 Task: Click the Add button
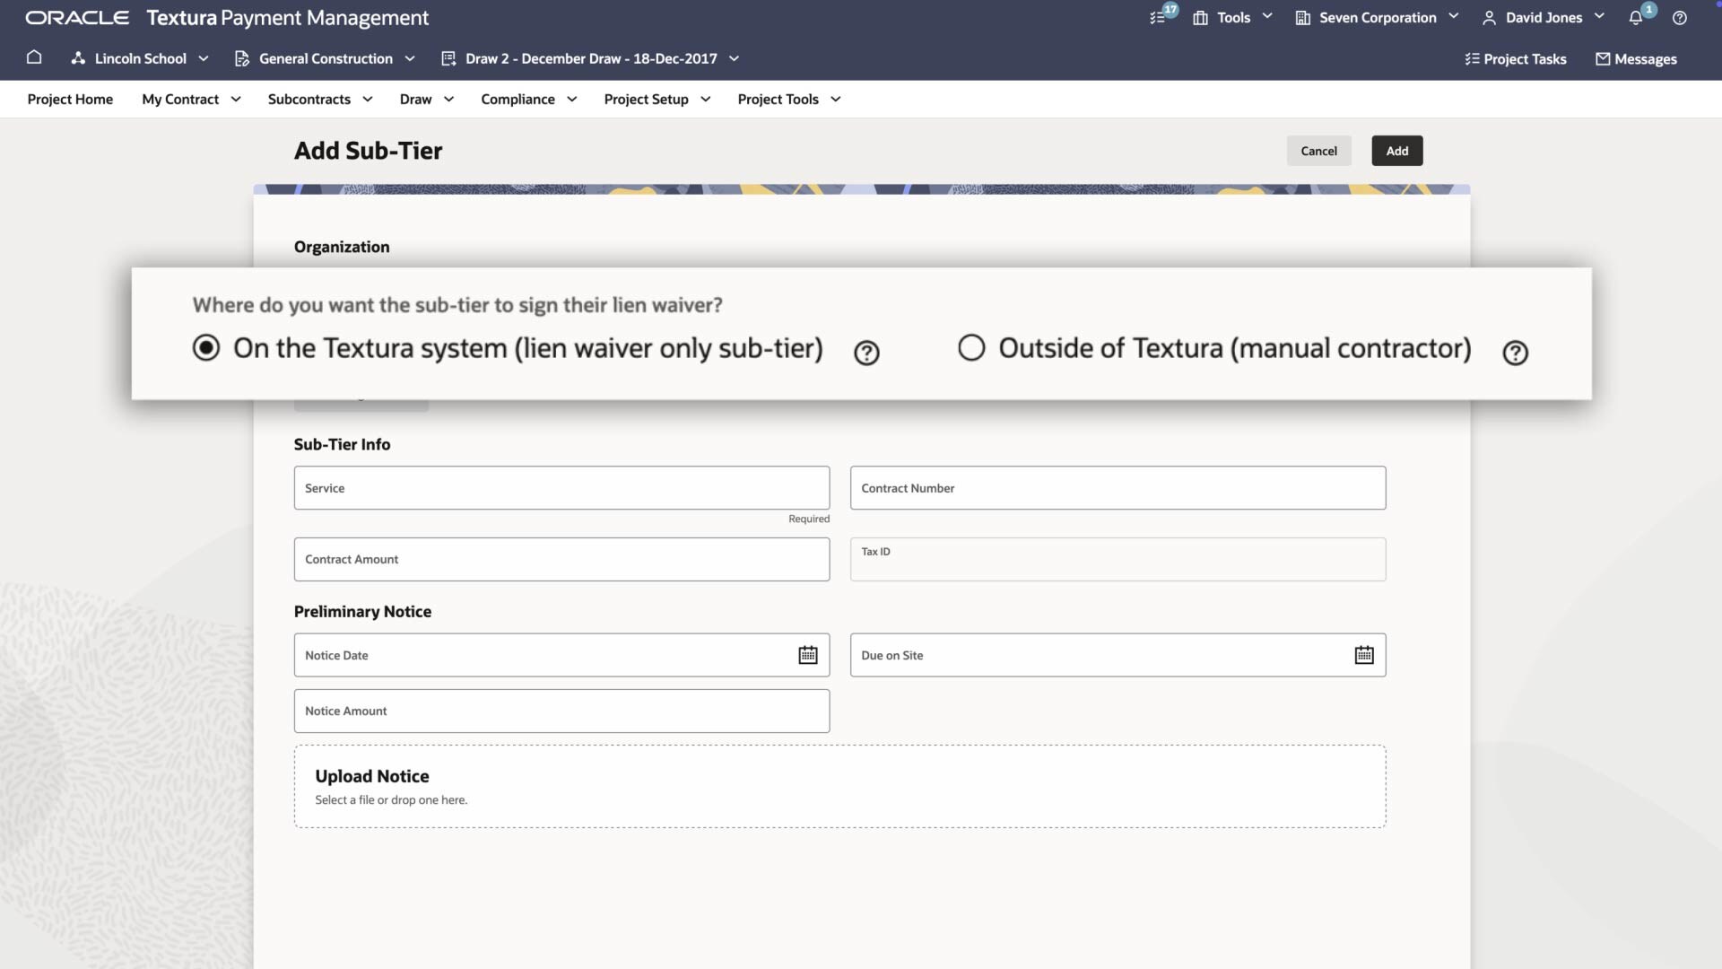pyautogui.click(x=1396, y=151)
